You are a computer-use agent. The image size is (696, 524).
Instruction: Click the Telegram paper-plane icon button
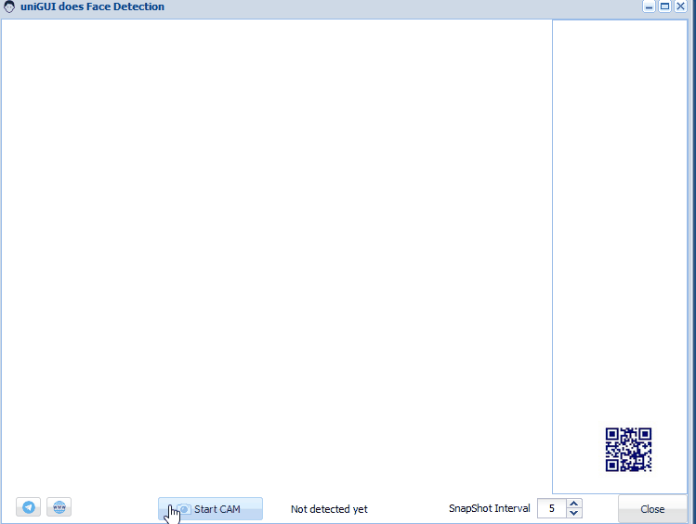tap(29, 506)
